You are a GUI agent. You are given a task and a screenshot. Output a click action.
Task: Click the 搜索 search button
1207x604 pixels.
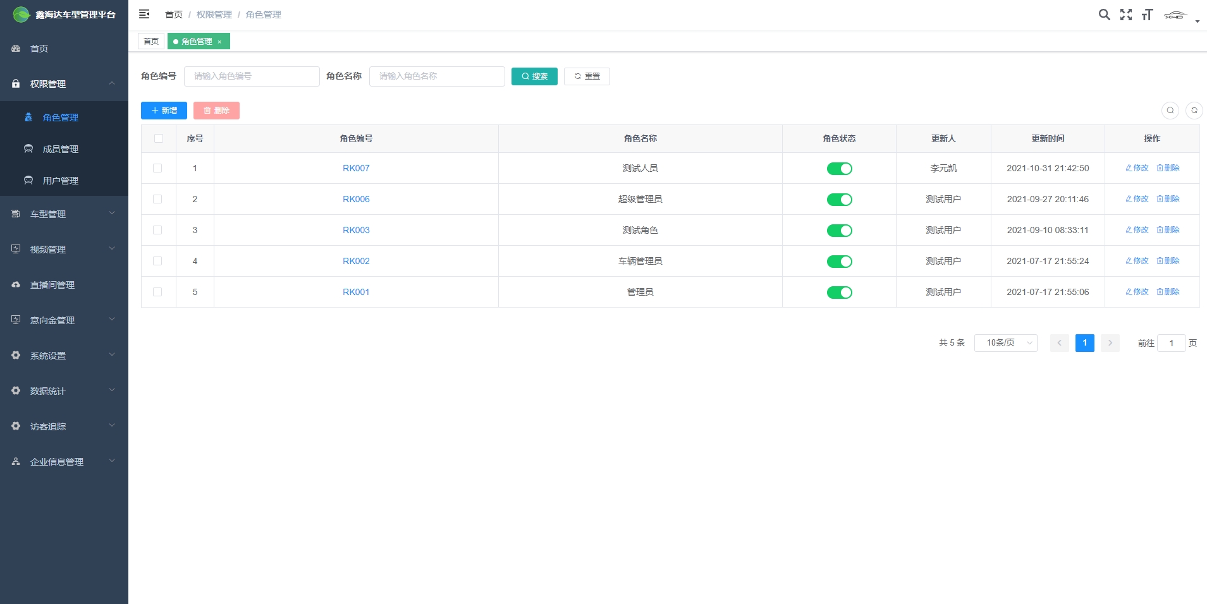click(x=534, y=76)
